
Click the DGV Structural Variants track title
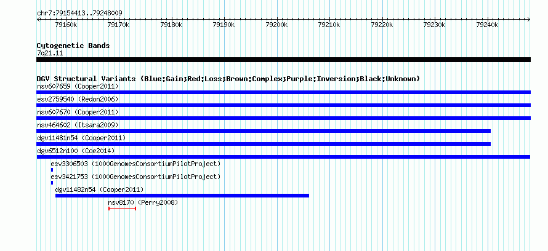[228, 79]
